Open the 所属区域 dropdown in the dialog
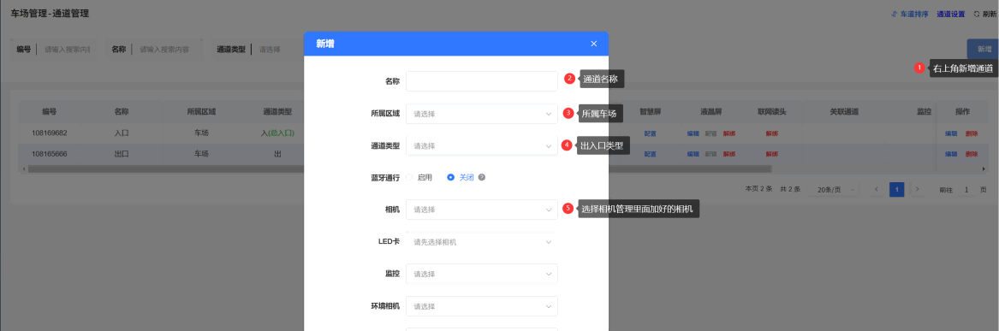This screenshot has height=331, width=999. 482,114
